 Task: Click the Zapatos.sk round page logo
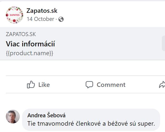(x=14, y=15)
